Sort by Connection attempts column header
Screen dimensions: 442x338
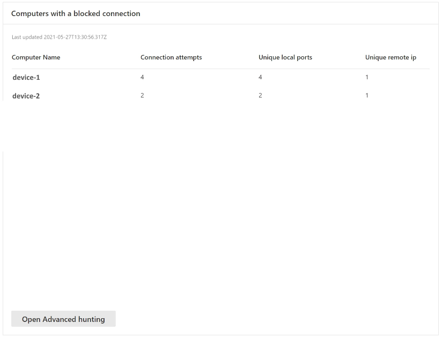pyautogui.click(x=171, y=57)
